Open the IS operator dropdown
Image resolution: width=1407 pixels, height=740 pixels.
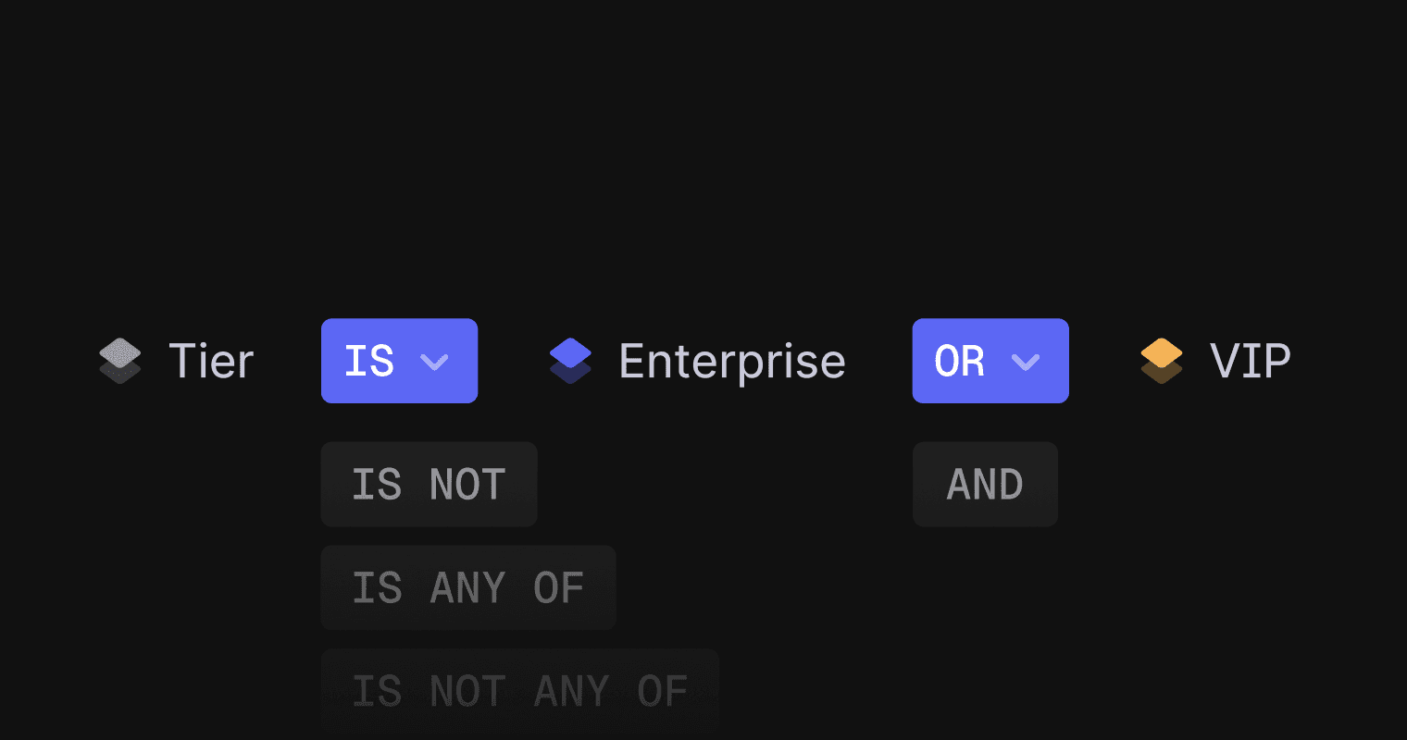(399, 361)
